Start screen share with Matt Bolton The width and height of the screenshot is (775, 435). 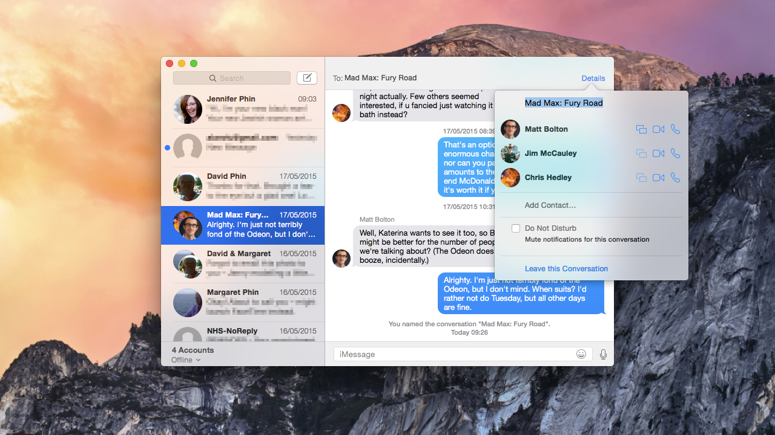641,129
